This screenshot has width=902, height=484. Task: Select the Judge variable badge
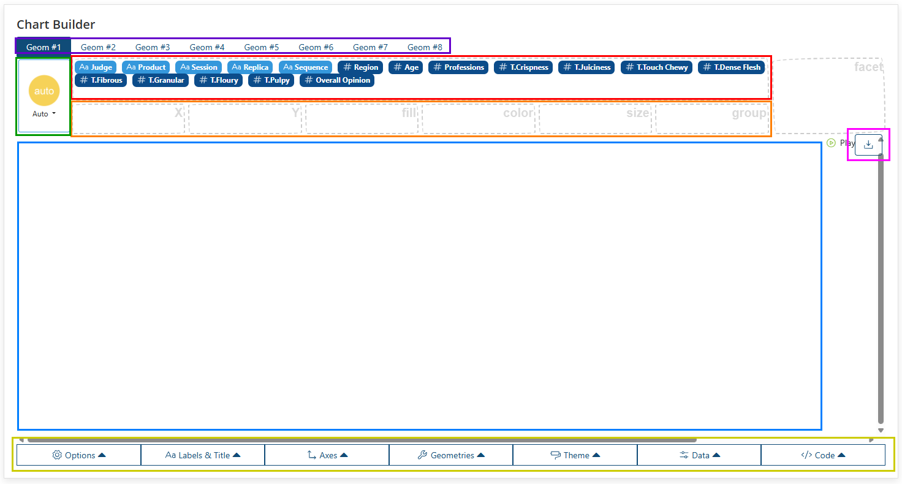coord(96,67)
